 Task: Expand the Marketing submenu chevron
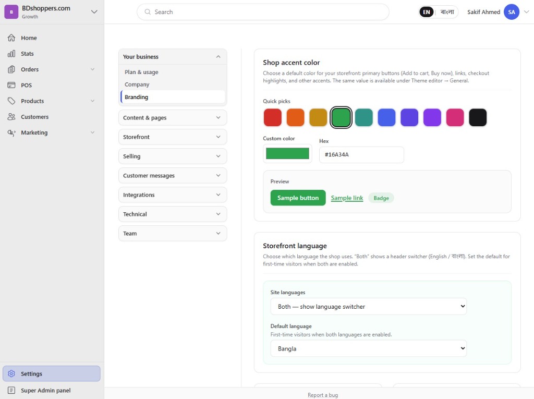pos(92,132)
